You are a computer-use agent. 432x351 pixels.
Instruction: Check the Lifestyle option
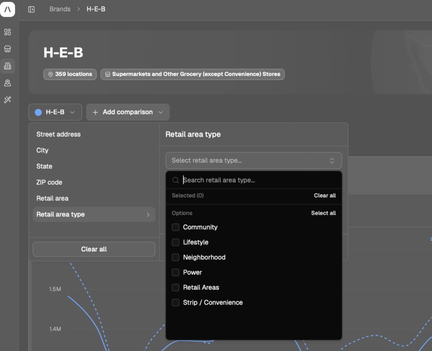coord(175,242)
